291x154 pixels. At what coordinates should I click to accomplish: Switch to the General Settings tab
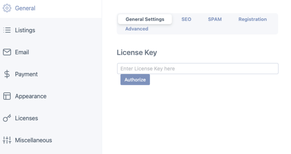(x=145, y=19)
